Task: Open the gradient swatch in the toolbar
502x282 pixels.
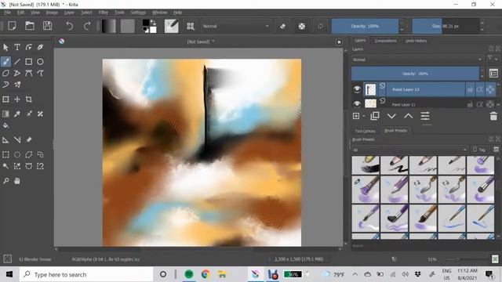Action: tap(108, 26)
